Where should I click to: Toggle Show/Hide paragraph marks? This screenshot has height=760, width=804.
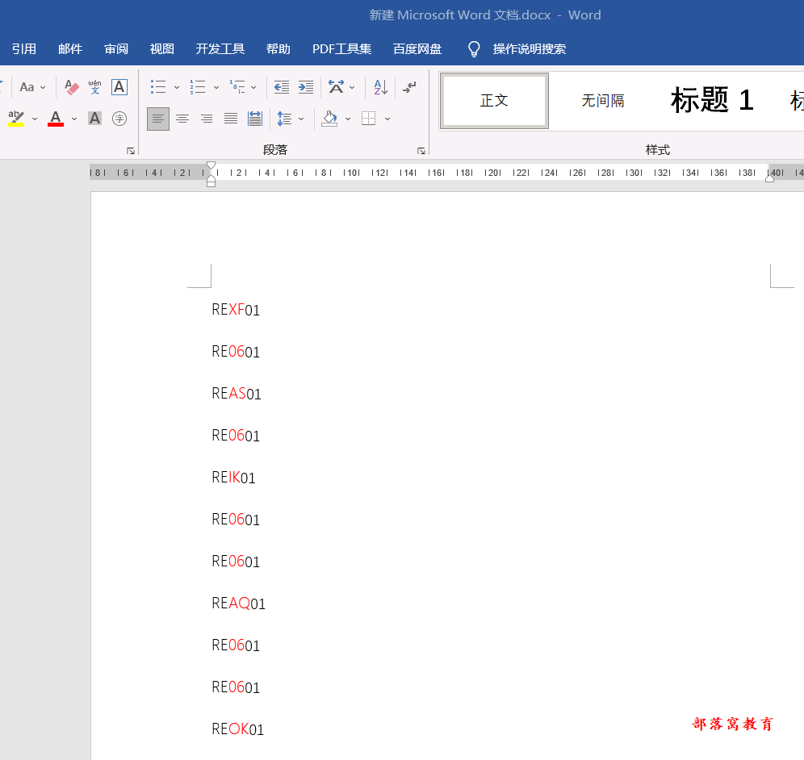tap(409, 87)
